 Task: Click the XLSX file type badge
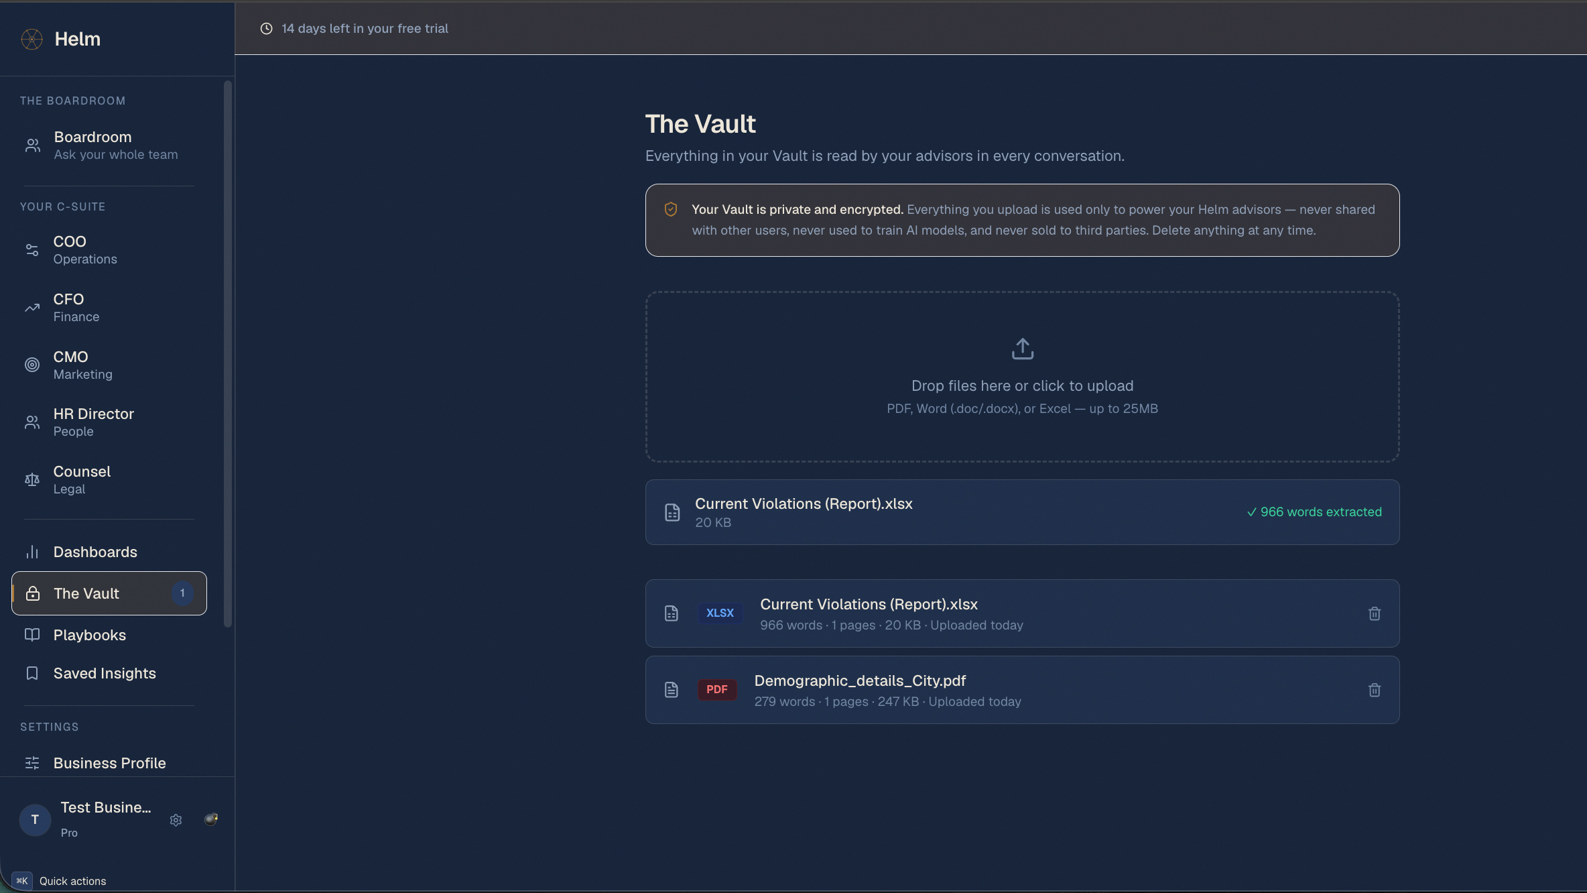[720, 613]
